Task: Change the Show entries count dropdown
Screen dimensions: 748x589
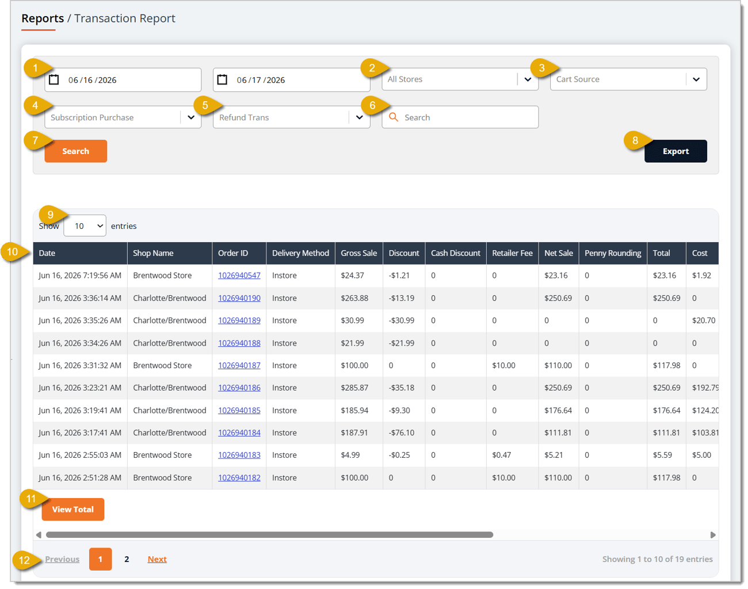Action: (85, 226)
